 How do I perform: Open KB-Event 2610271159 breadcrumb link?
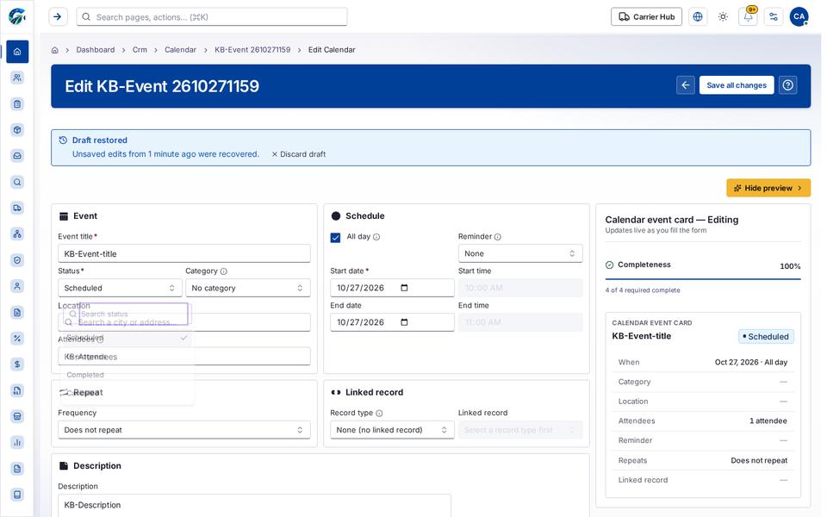point(252,50)
